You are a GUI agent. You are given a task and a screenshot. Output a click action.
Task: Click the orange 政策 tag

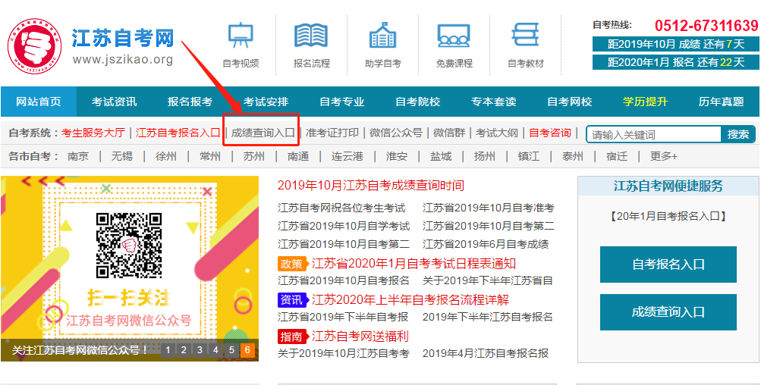(x=292, y=264)
